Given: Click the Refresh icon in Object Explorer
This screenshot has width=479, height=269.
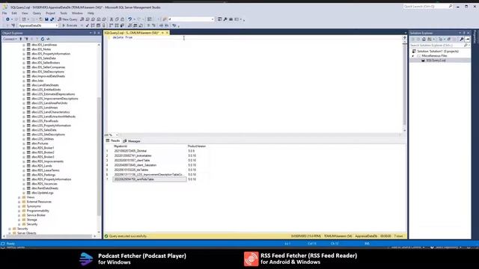Looking at the screenshot, I should (43, 39).
